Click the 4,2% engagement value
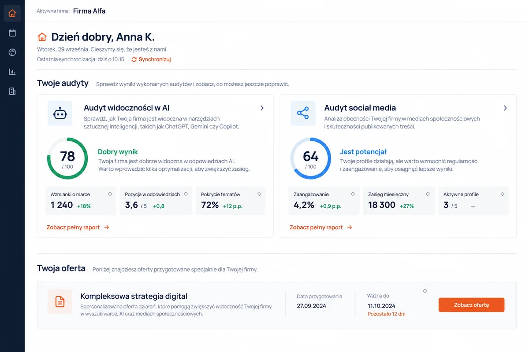The image size is (529, 352). coord(304,205)
